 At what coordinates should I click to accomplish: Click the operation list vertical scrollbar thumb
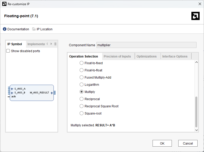pyautogui.click(x=197, y=112)
